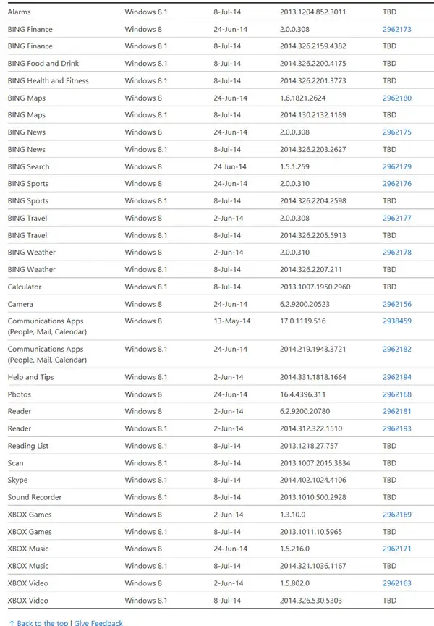Image resolution: width=434 pixels, height=626 pixels.
Task: Open KB link 2938459 for Communications Apps
Action: (x=397, y=321)
